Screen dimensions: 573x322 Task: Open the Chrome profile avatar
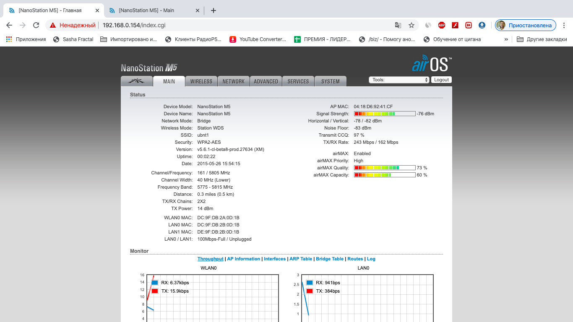501,25
